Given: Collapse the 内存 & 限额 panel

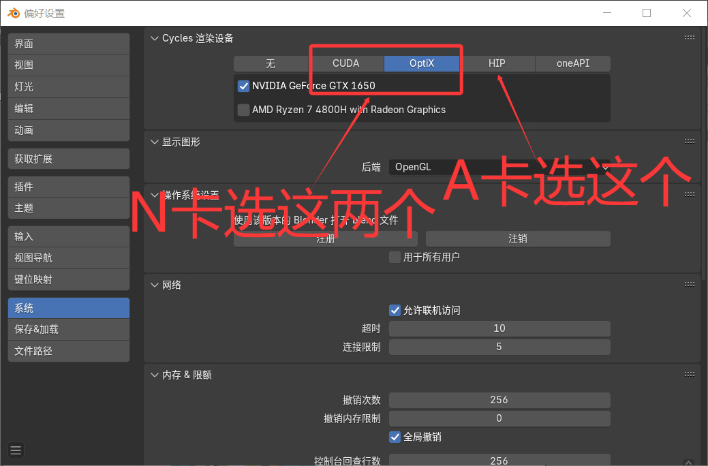Looking at the screenshot, I should 155,375.
